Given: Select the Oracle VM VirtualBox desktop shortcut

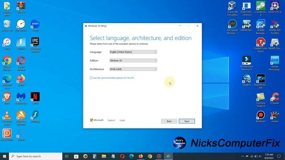Looking at the screenshot, I should (x=232, y=8).
